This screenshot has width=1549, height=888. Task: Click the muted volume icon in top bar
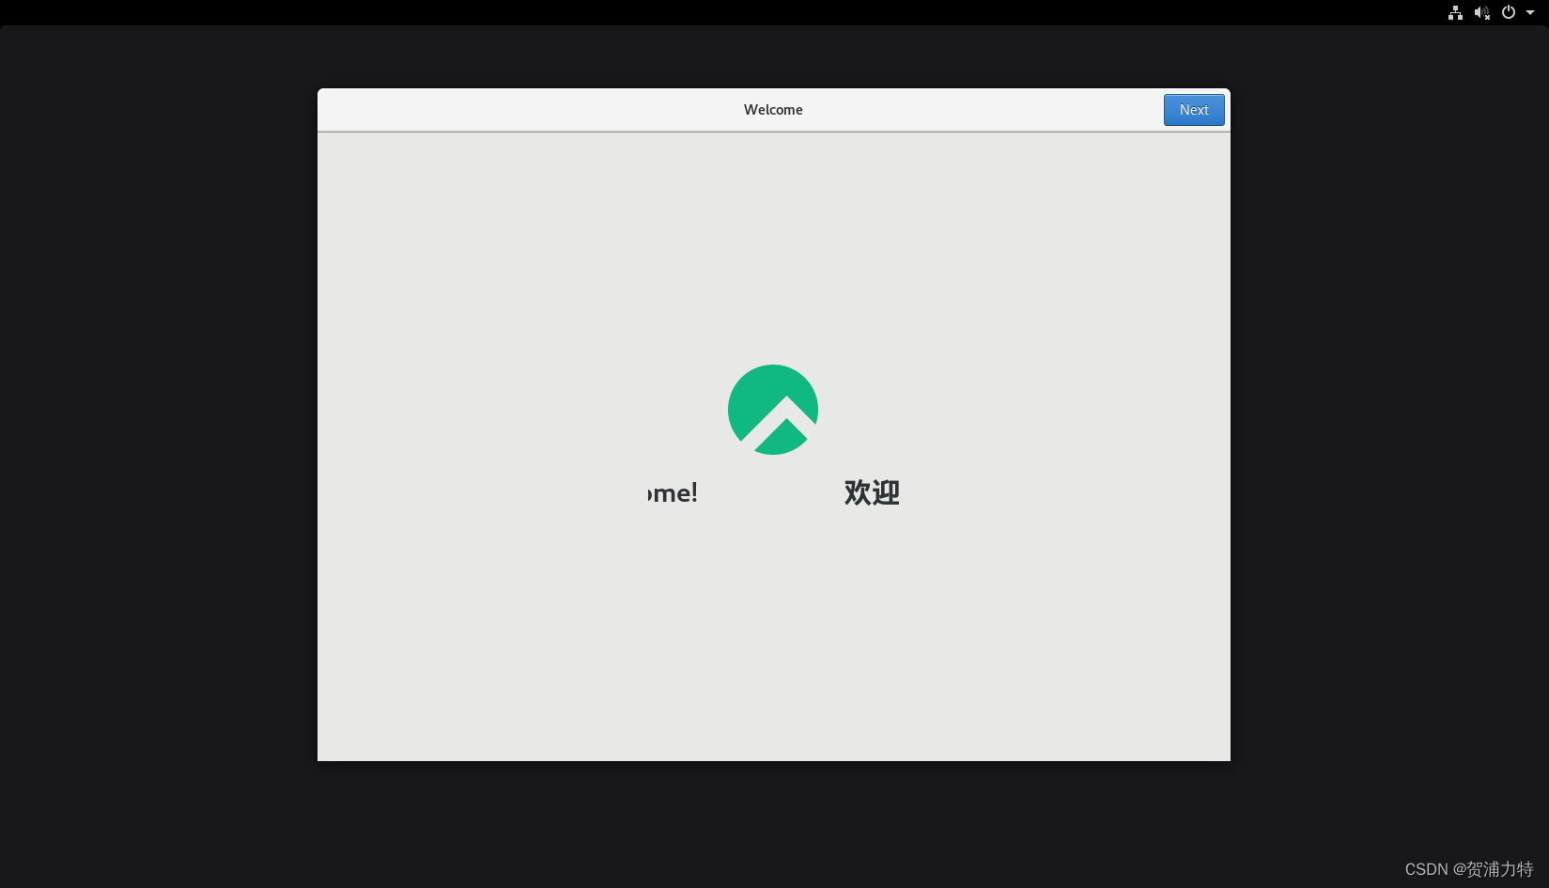click(x=1482, y=12)
